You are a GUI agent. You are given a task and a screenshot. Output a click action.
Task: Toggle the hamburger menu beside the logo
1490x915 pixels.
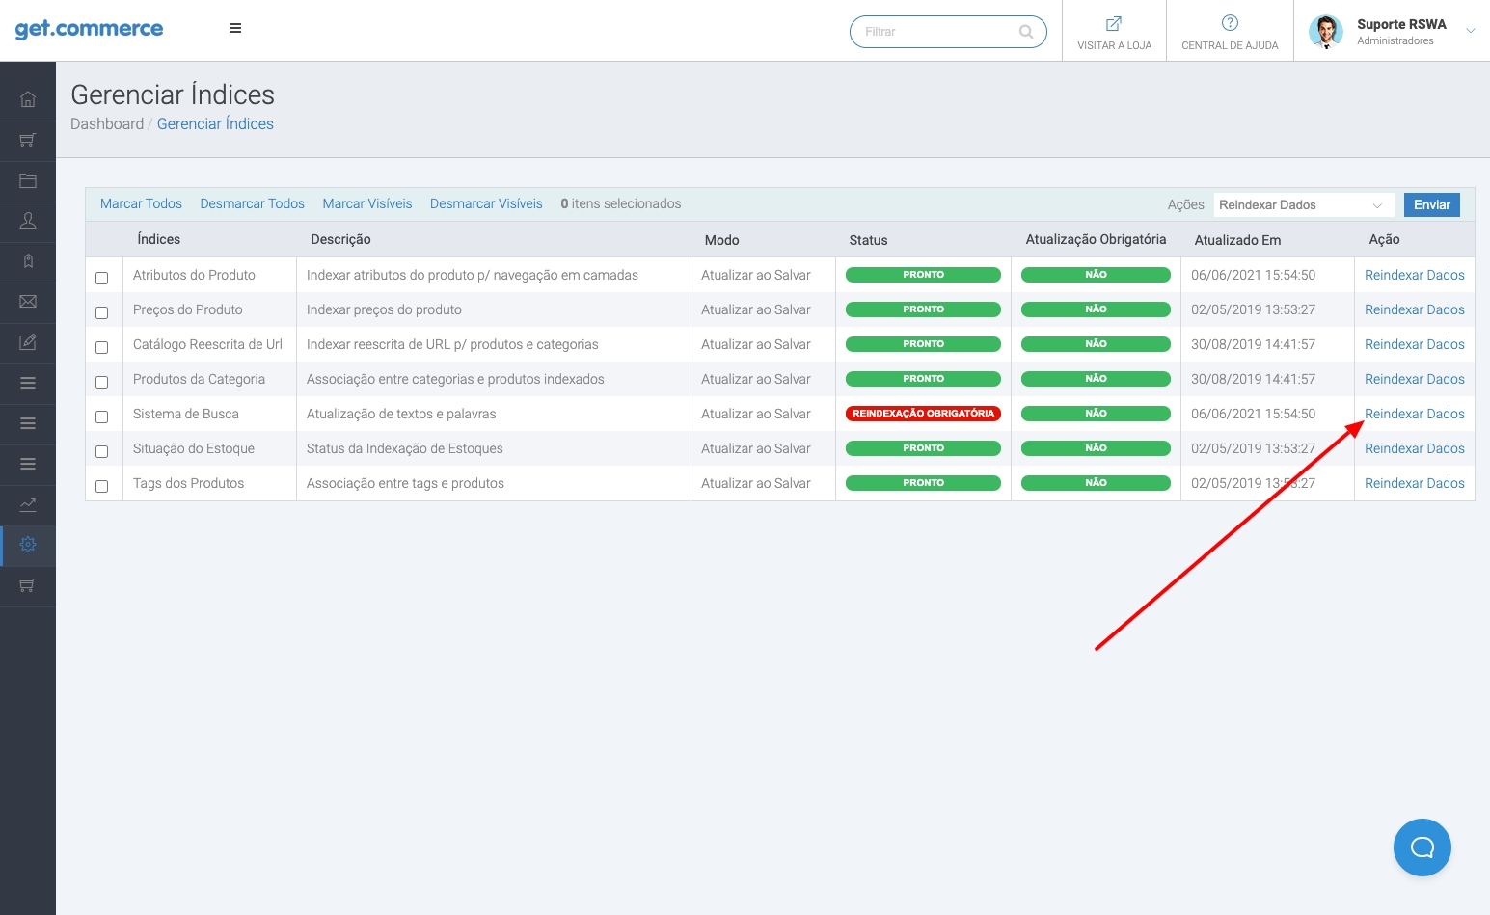(235, 29)
